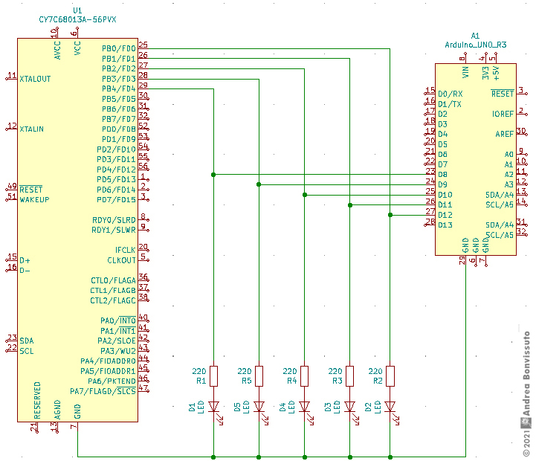Click the PB3/FD3 pin label

point(119,79)
